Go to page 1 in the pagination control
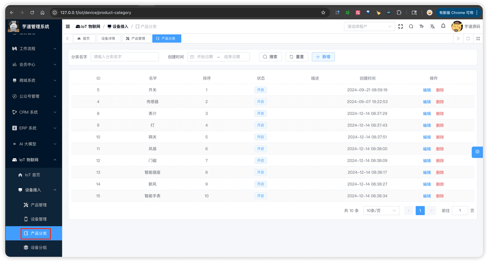 click(x=420, y=210)
